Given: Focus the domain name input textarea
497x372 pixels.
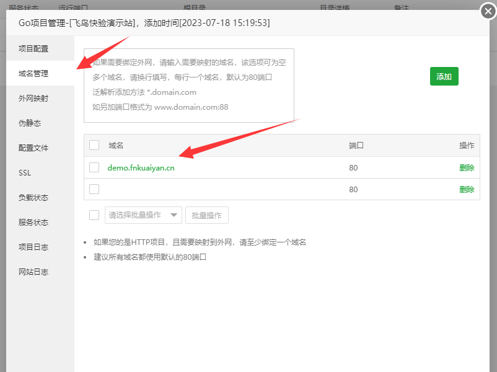Looking at the screenshot, I should 189,84.
